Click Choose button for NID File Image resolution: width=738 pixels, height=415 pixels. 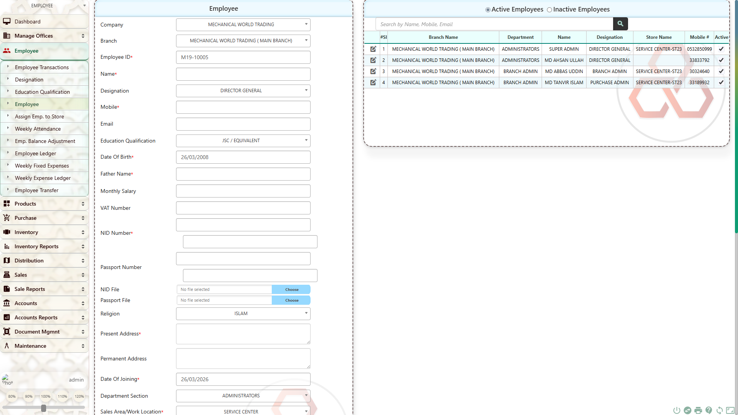click(x=291, y=290)
